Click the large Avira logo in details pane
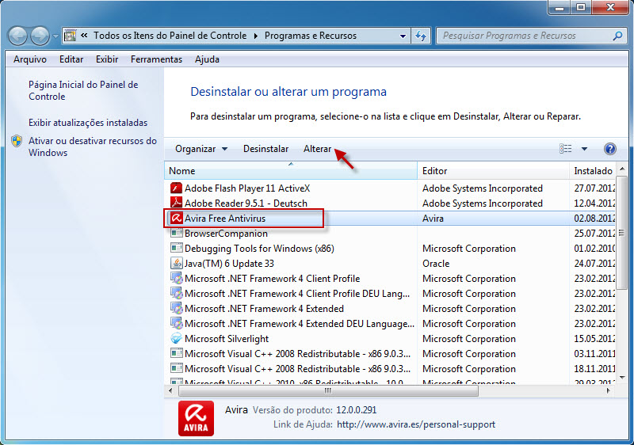Screen dimensions: 634x445 pyautogui.click(x=196, y=418)
